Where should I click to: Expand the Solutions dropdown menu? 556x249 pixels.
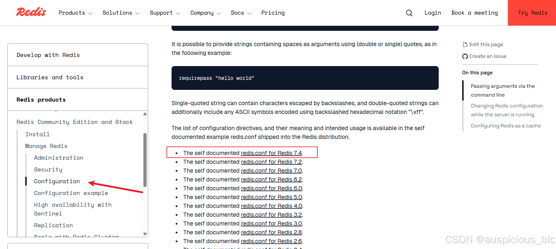[121, 13]
